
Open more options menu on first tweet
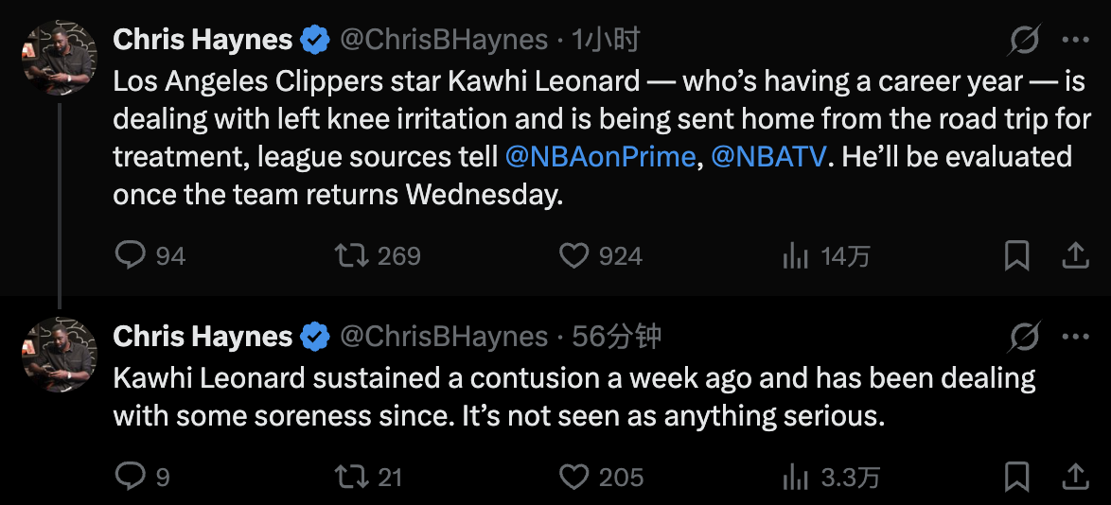point(1076,40)
